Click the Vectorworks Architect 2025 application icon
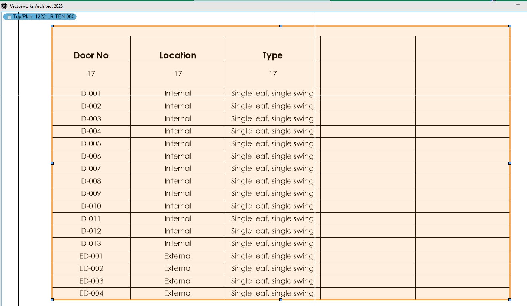 click(4, 6)
